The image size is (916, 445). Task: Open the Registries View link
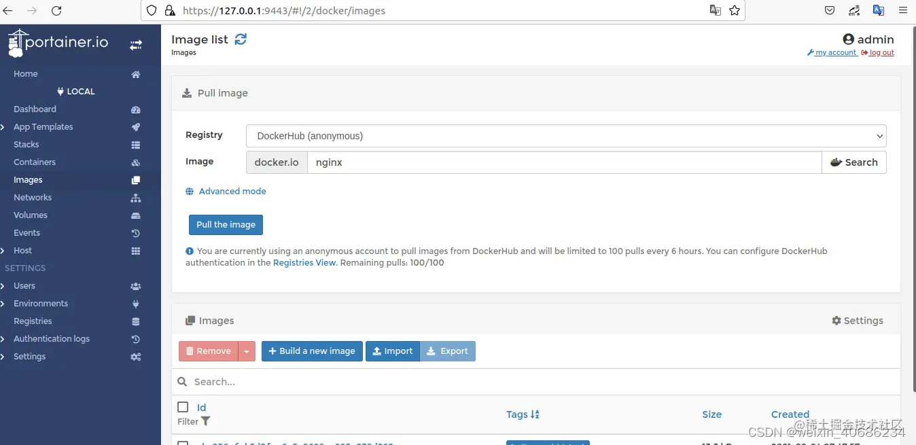304,263
